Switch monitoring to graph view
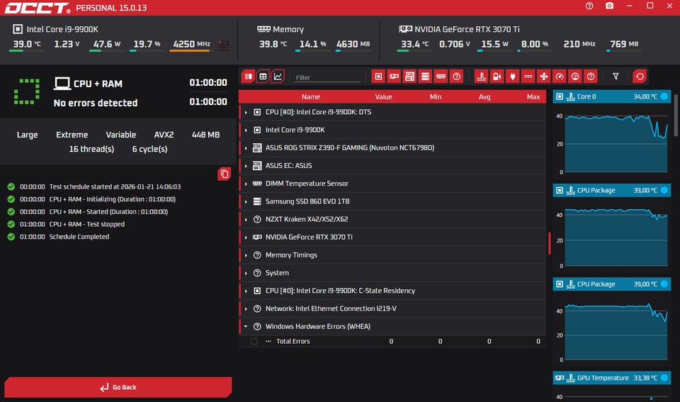 (278, 76)
